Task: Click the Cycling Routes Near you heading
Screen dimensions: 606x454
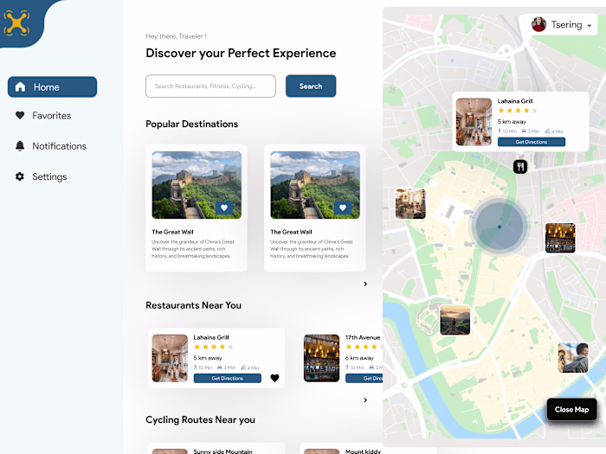Action: (200, 419)
